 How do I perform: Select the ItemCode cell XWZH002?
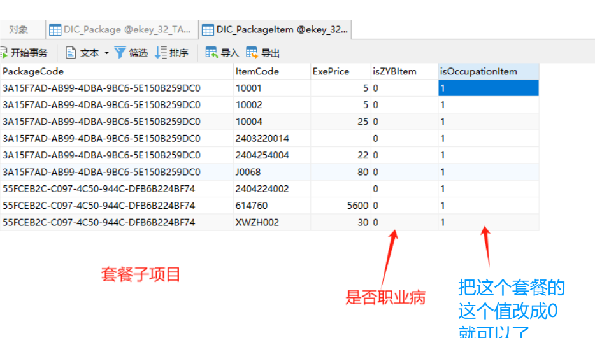(x=272, y=222)
